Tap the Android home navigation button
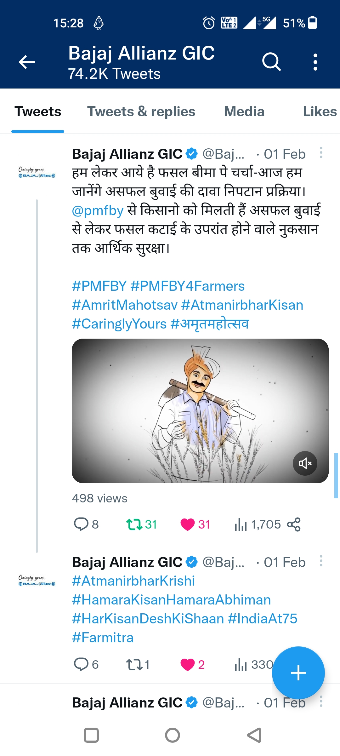Viewport: 340px width, 756px height. click(x=172, y=736)
